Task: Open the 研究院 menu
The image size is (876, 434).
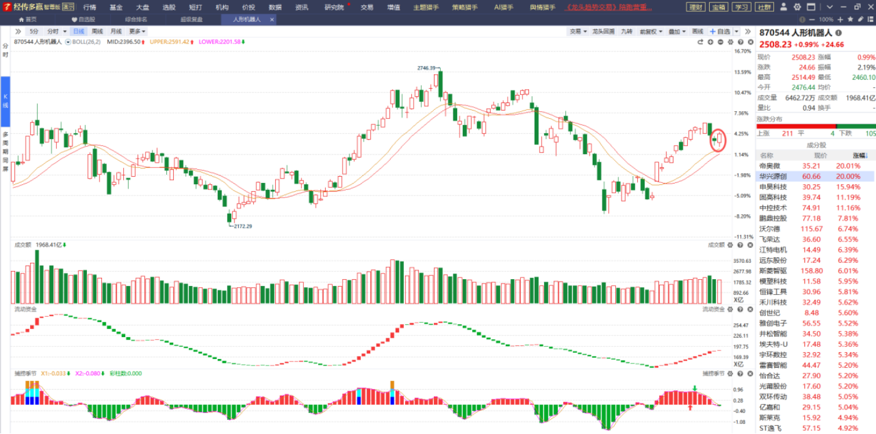Action: coord(334,7)
